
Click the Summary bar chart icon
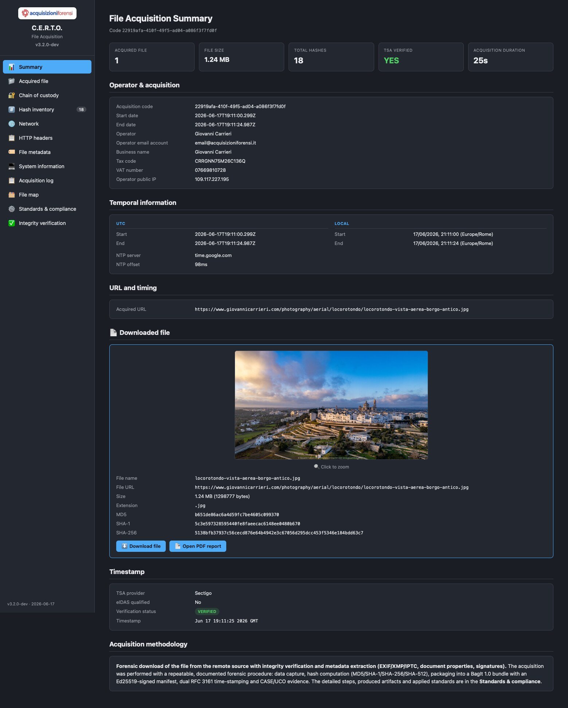click(x=12, y=67)
